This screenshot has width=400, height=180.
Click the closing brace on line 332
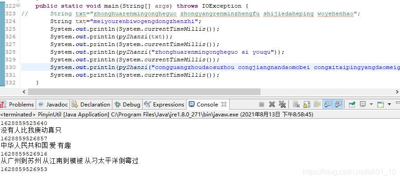(37, 83)
